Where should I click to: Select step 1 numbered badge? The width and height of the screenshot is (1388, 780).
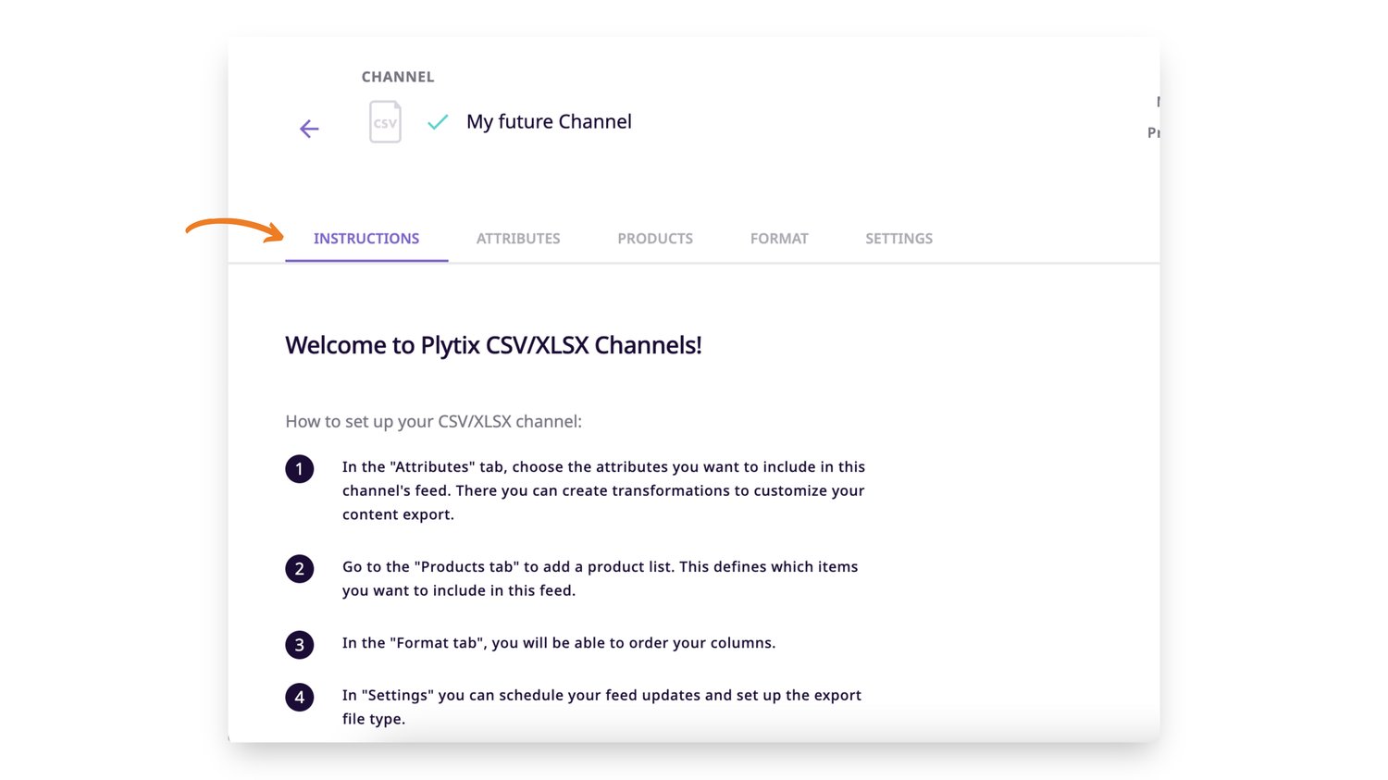pyautogui.click(x=299, y=469)
